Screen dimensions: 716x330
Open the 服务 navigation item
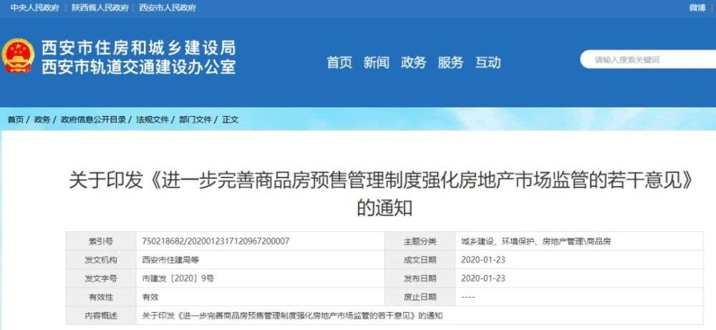[450, 62]
